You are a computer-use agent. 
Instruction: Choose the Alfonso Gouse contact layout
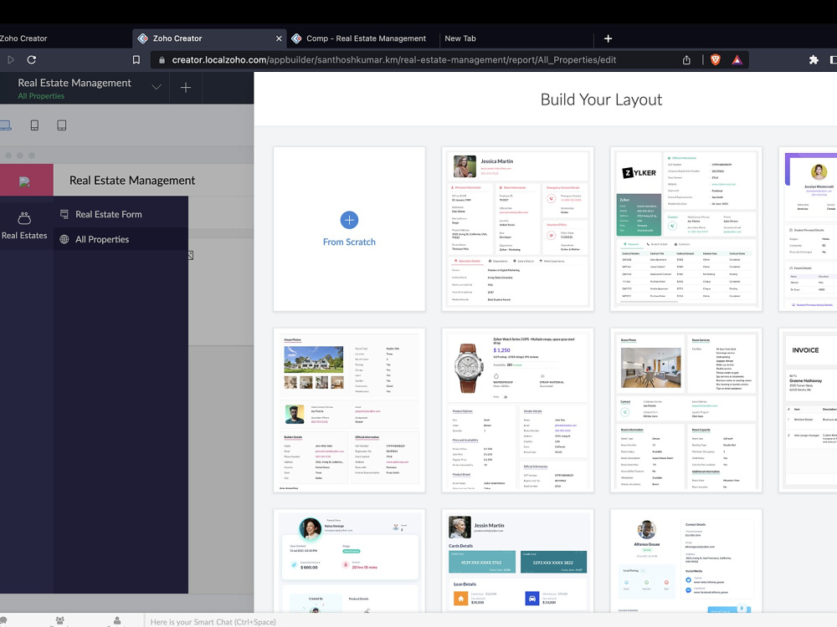coord(686,561)
